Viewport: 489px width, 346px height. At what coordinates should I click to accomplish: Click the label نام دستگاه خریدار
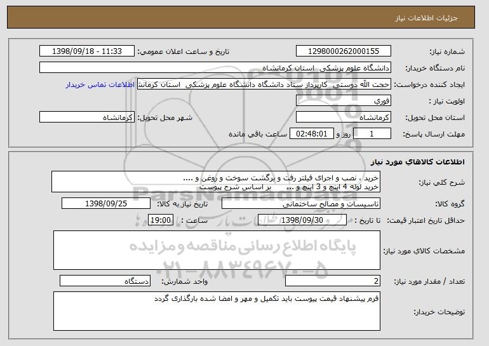point(435,69)
